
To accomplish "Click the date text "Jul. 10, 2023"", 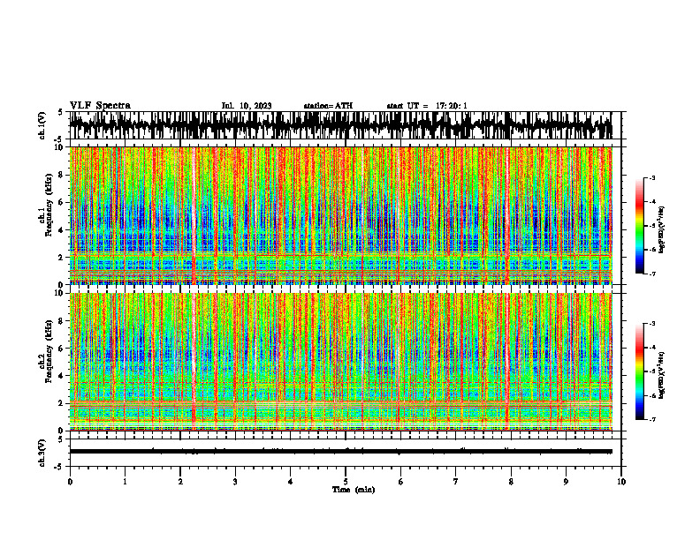I will [247, 106].
